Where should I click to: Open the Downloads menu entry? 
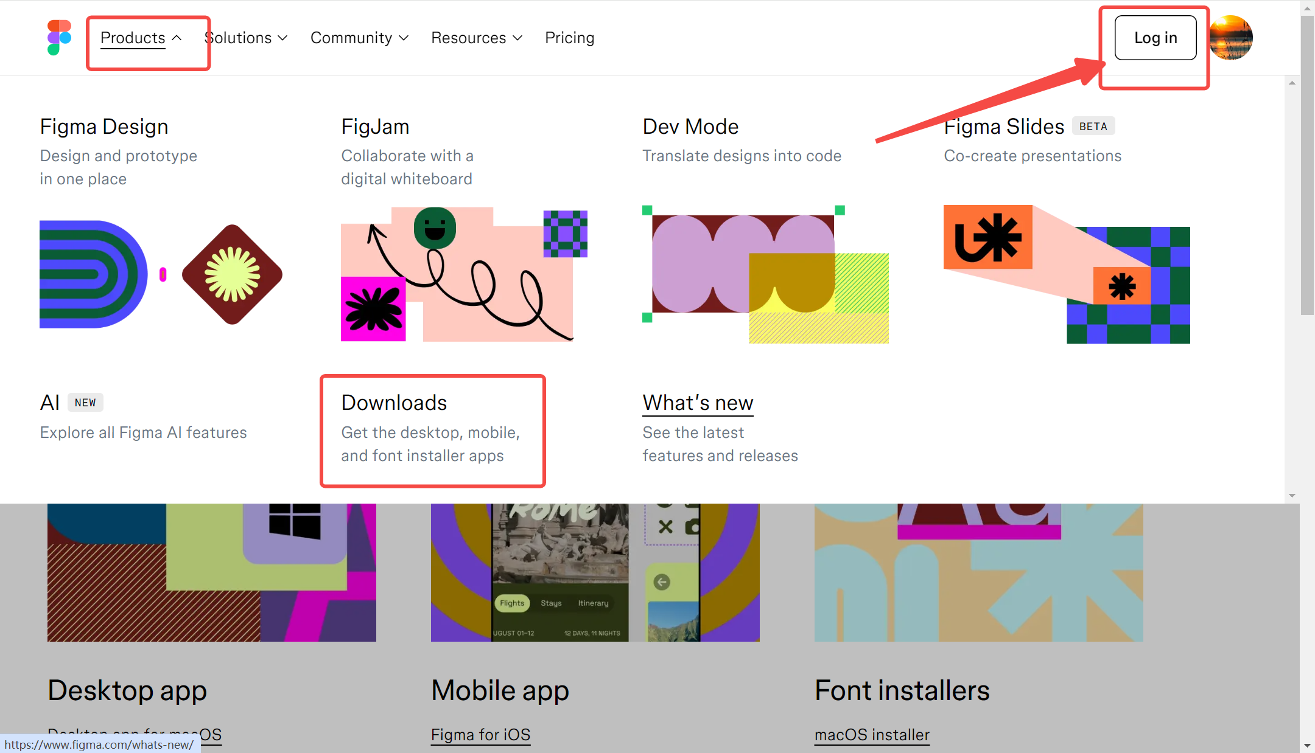click(394, 403)
